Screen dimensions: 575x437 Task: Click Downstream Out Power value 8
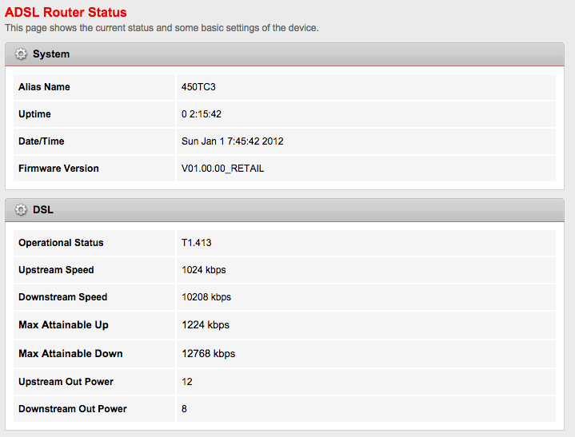[x=184, y=409]
